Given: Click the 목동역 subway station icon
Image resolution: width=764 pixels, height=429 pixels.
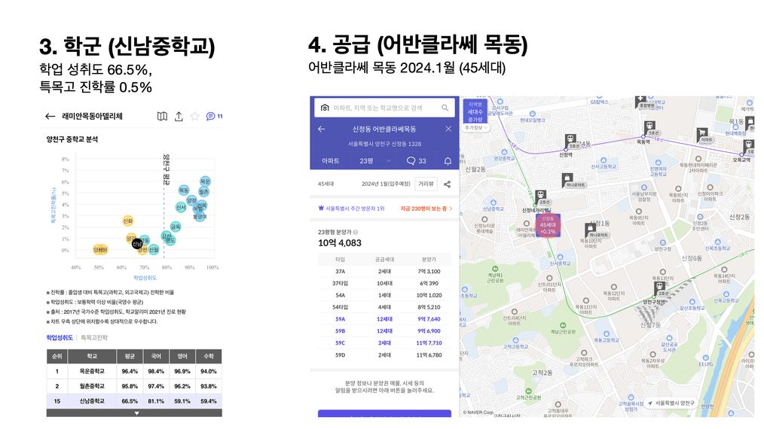Looking at the screenshot, I should coord(649,127).
